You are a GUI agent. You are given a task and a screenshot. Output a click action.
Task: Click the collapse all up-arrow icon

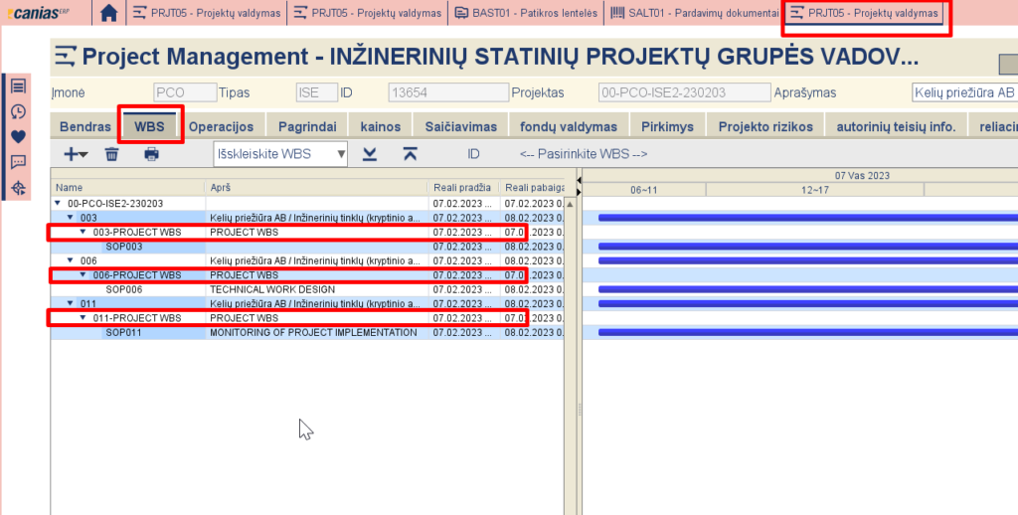(x=410, y=154)
